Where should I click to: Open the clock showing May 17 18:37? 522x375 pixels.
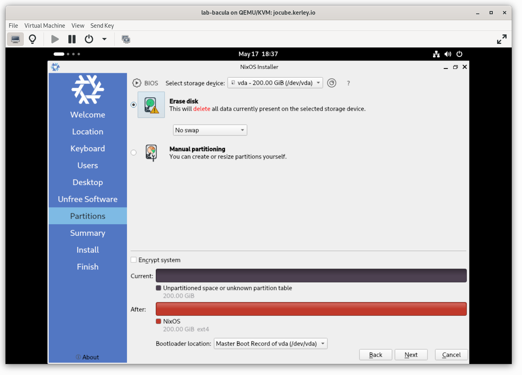[x=258, y=54]
